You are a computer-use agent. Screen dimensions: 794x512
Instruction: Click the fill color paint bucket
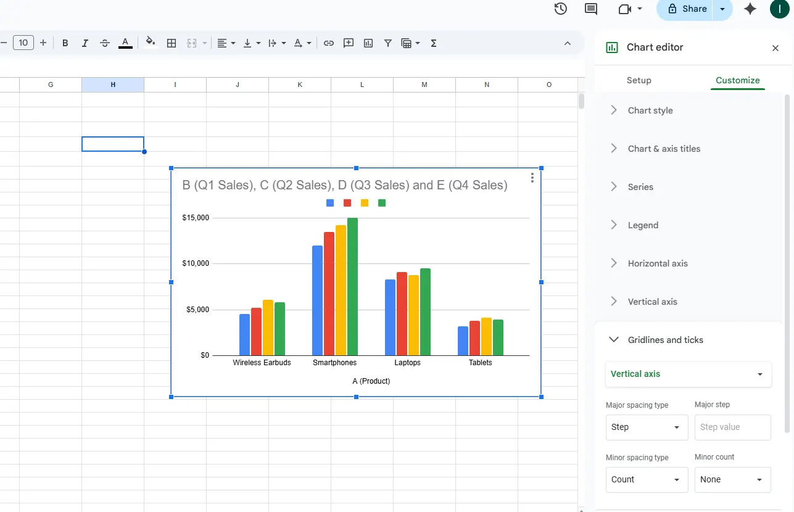pyautogui.click(x=151, y=43)
